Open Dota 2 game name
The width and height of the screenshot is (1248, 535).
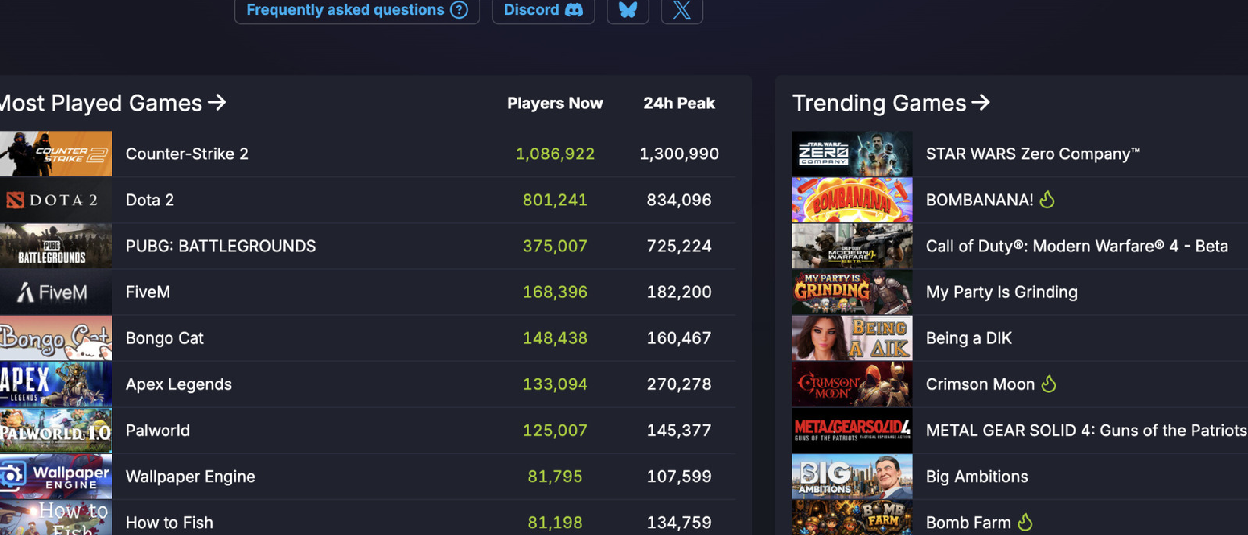pos(150,200)
